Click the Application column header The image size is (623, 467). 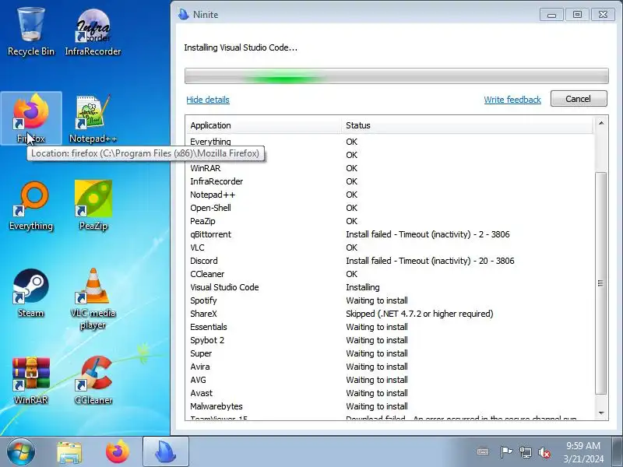pos(263,125)
